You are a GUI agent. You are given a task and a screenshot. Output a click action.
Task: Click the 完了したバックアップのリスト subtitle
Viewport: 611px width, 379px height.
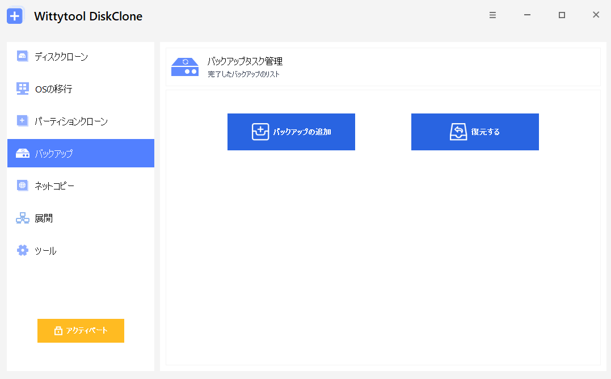click(243, 74)
